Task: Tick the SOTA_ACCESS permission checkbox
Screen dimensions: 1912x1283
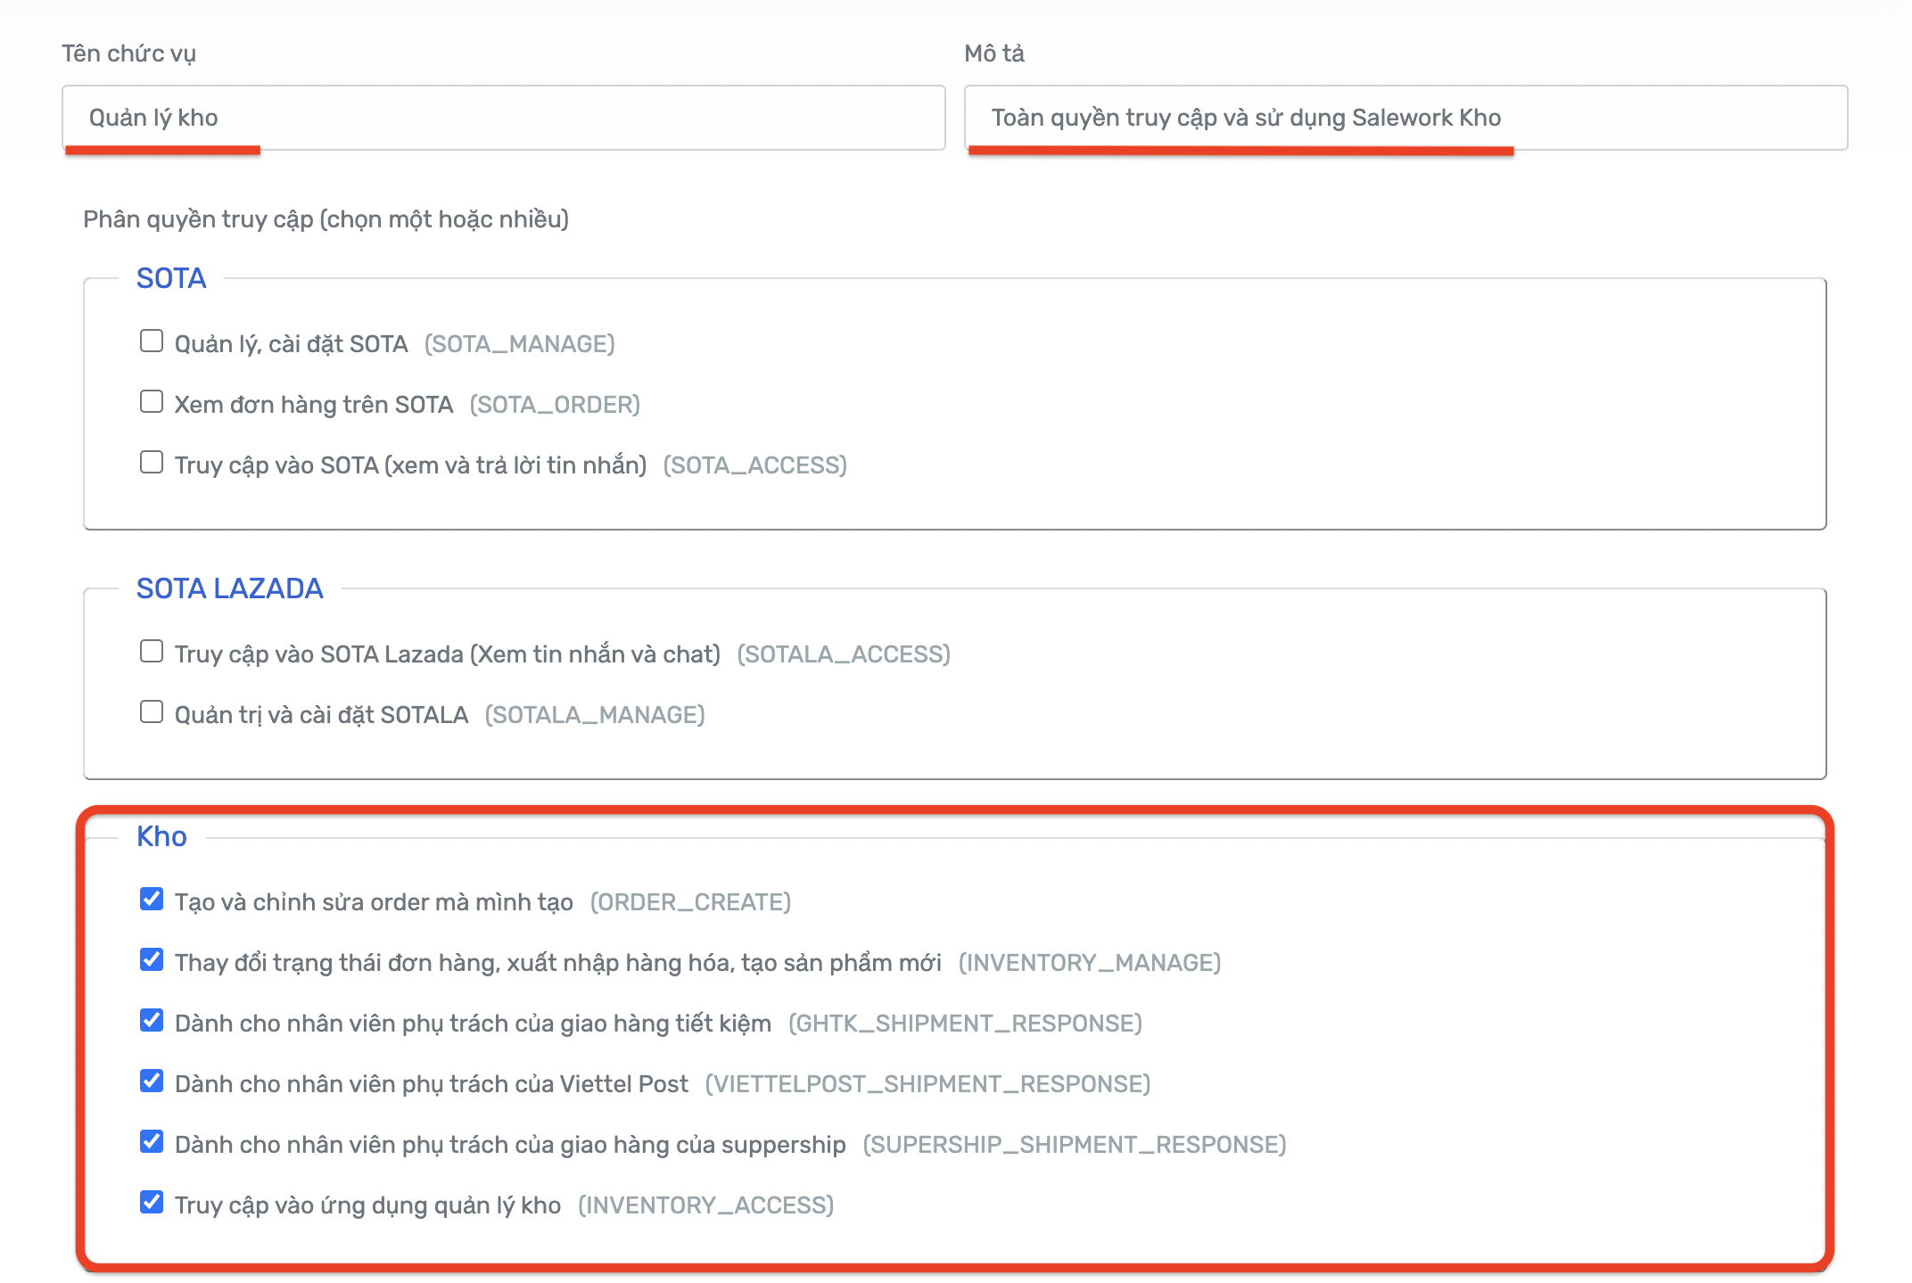Action: pos(152,463)
